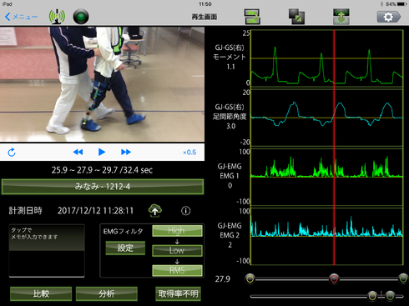Viewport: 409px width, 306px height.
Task: Tap the 再生画面 title
Action: 204,17
